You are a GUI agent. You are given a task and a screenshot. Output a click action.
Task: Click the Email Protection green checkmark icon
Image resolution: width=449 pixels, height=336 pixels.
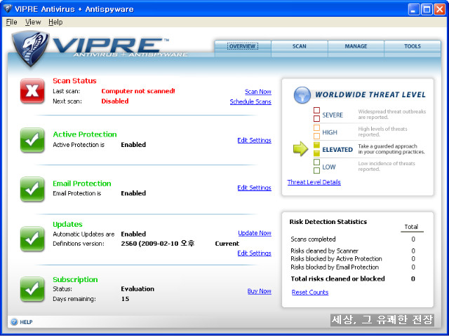click(x=32, y=189)
